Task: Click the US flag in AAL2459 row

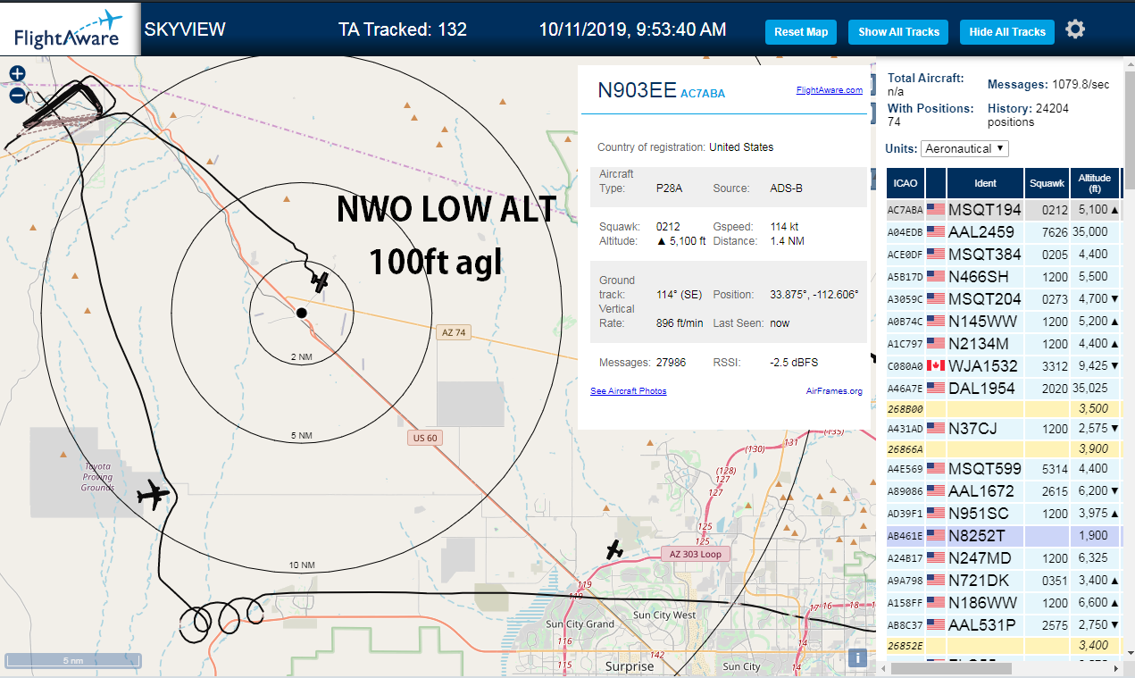Action: click(x=936, y=232)
